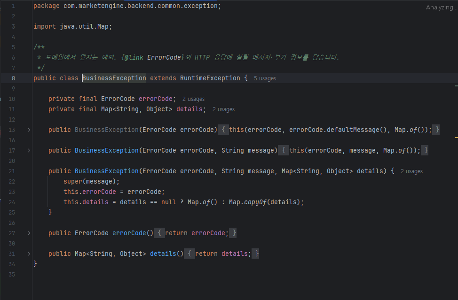Click the collapsed opening brace after errorCode() getter
The width and height of the screenshot is (458, 300).
point(159,233)
